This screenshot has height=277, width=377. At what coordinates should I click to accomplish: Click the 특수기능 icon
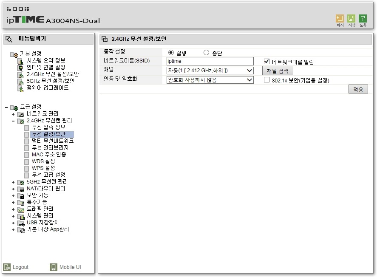(x=21, y=203)
